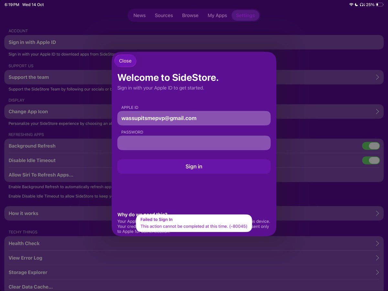388x291 pixels.
Task: Open View Error Log chevron
Action: point(377,258)
